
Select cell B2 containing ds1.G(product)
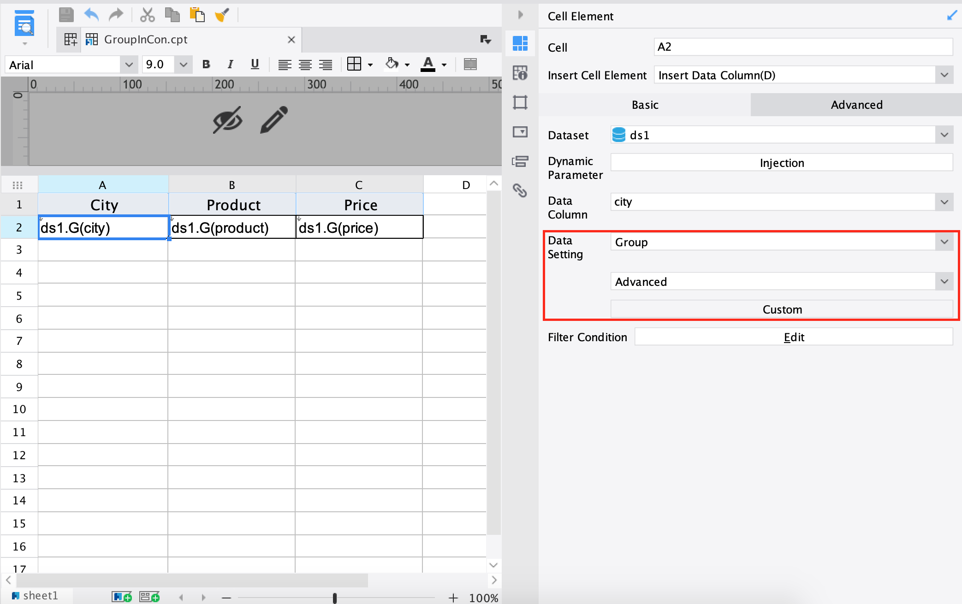pos(232,227)
